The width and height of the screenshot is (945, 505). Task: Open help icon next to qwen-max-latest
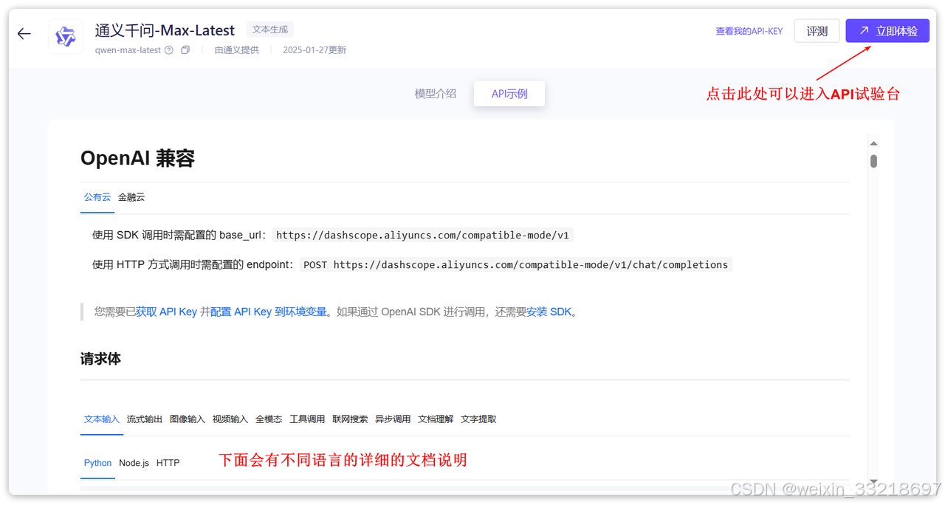(169, 50)
